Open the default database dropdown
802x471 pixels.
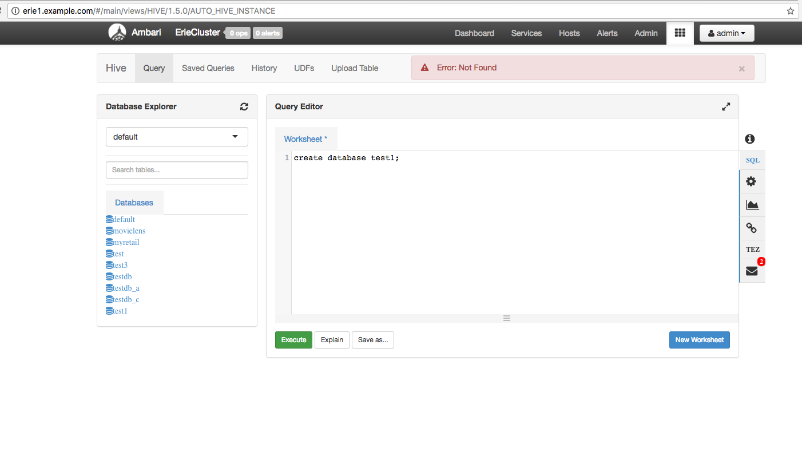pos(177,137)
